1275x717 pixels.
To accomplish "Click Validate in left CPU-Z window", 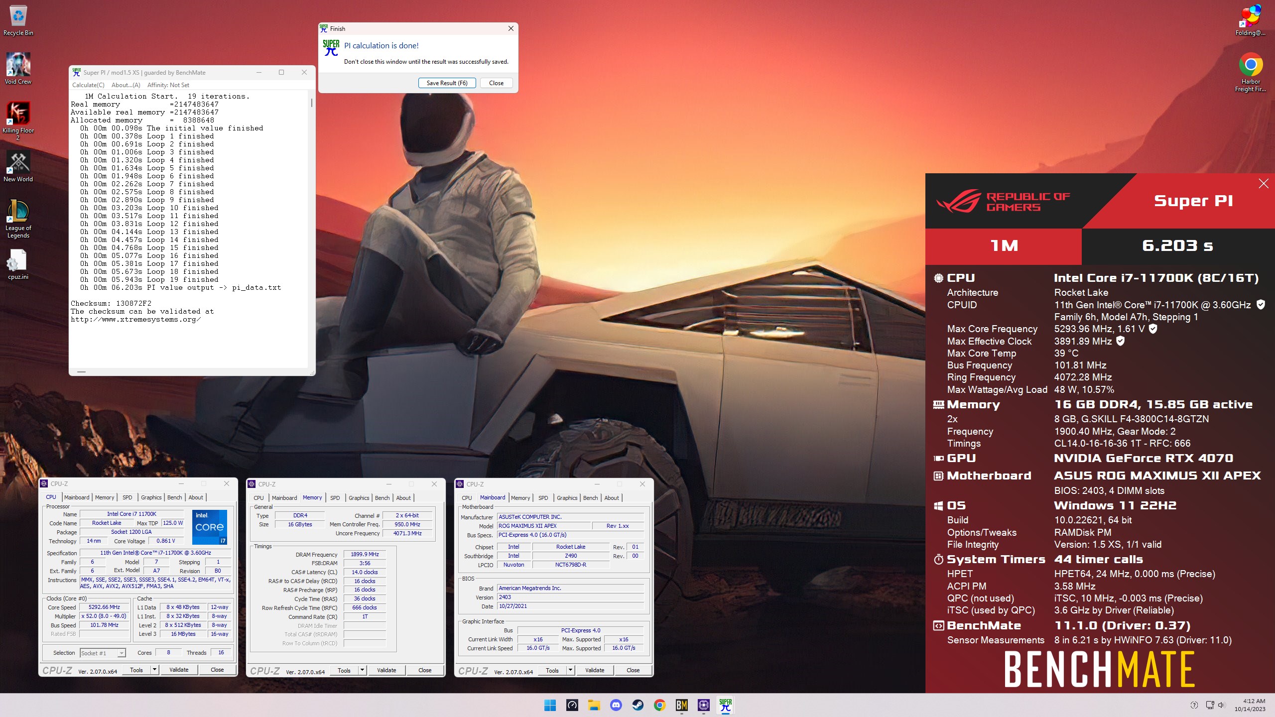I will [x=179, y=670].
